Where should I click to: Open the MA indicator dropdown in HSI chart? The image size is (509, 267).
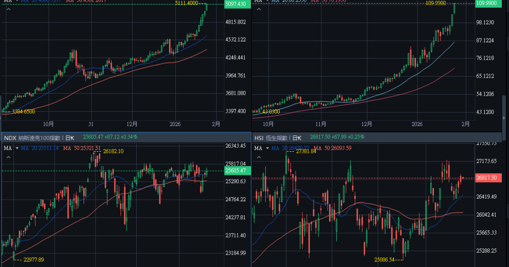267,148
